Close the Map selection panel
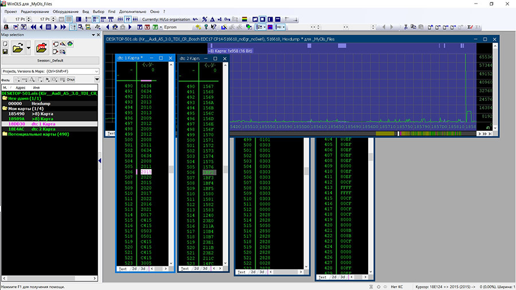516x290 pixels. (x=99, y=34)
